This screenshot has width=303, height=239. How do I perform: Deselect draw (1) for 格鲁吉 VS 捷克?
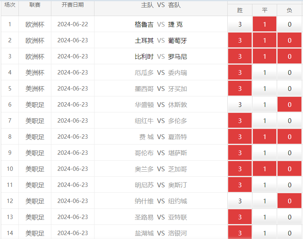point(265,24)
